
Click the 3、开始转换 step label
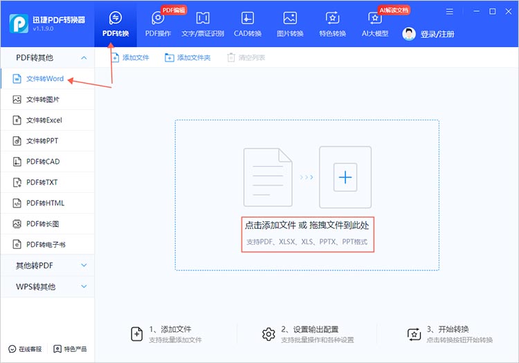[448, 329]
